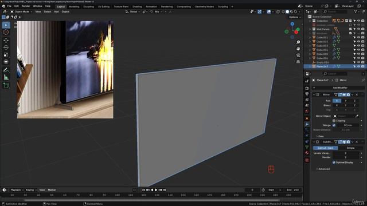Toggle Wall Panels collection exclude checkbox
The image size is (367, 206).
350,29
